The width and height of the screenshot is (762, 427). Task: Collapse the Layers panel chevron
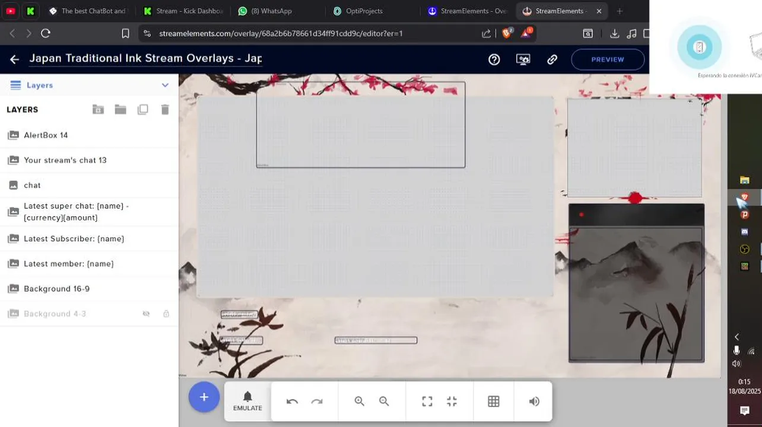coord(165,85)
